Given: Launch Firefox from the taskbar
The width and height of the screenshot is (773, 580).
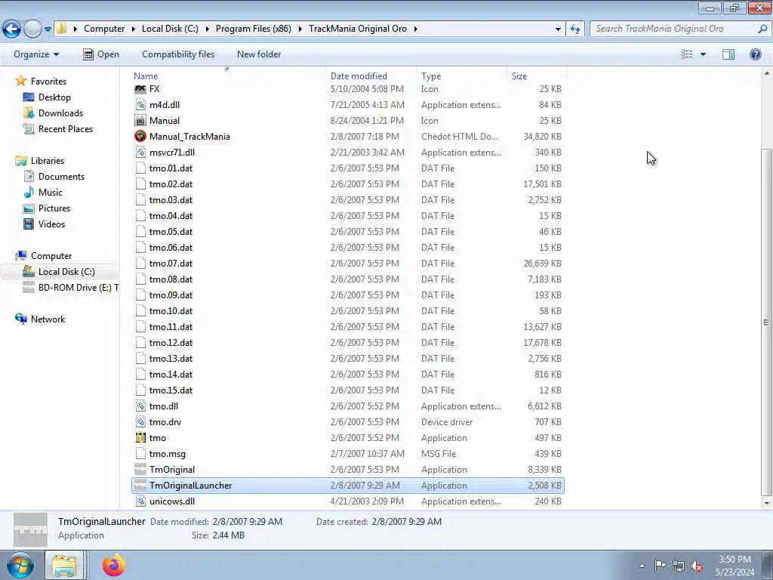Looking at the screenshot, I should click(114, 565).
